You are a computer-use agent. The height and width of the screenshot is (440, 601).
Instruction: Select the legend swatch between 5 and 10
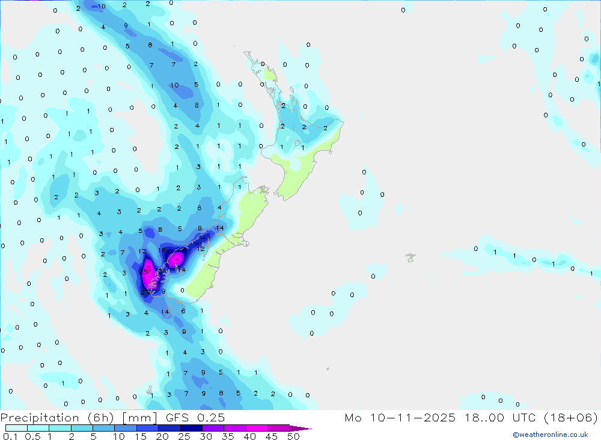tap(104, 428)
